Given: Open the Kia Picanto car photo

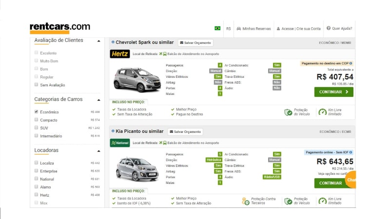Looking at the screenshot, I should [137, 169].
